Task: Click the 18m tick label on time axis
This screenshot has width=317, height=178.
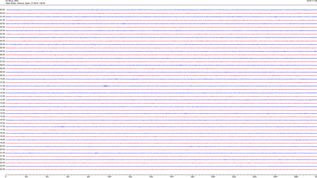Action: point(193,177)
